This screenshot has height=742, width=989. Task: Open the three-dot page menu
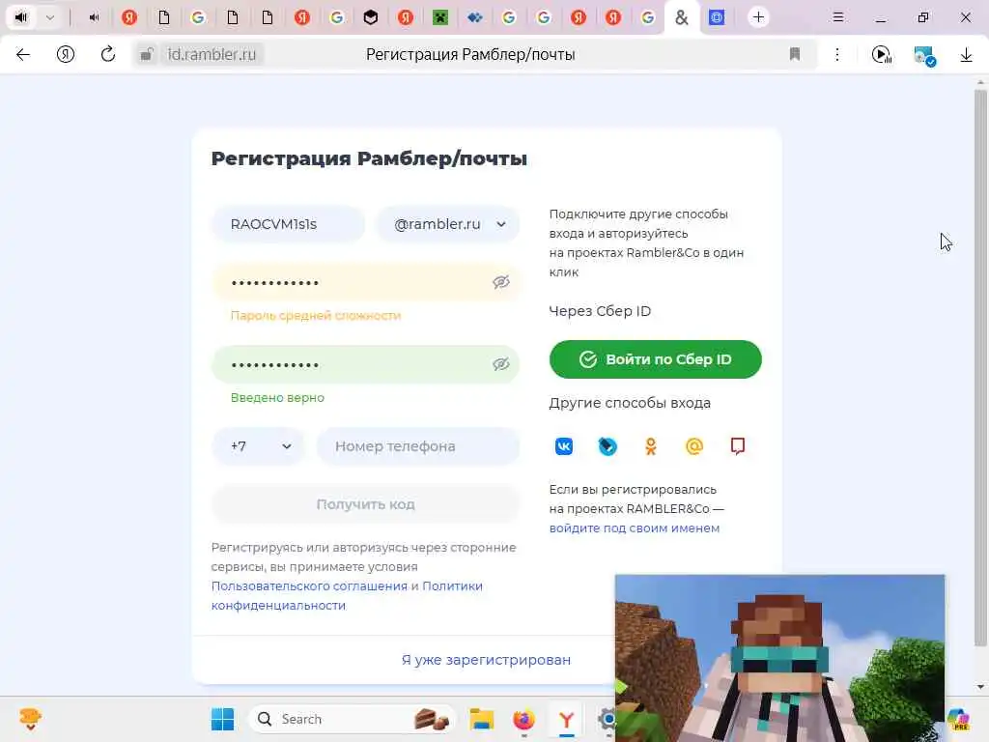coord(837,54)
